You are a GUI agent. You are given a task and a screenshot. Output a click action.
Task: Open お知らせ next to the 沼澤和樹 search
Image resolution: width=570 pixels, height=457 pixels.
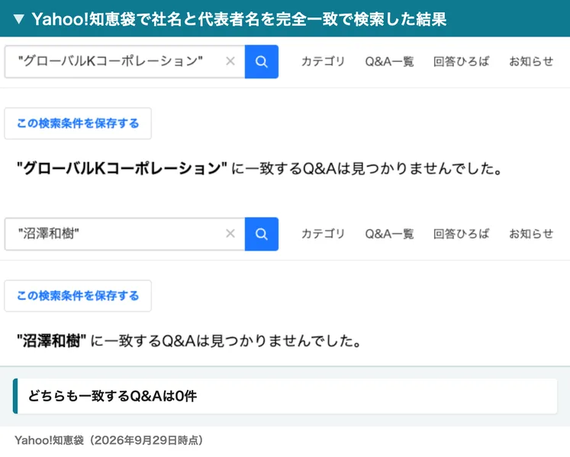[531, 234]
